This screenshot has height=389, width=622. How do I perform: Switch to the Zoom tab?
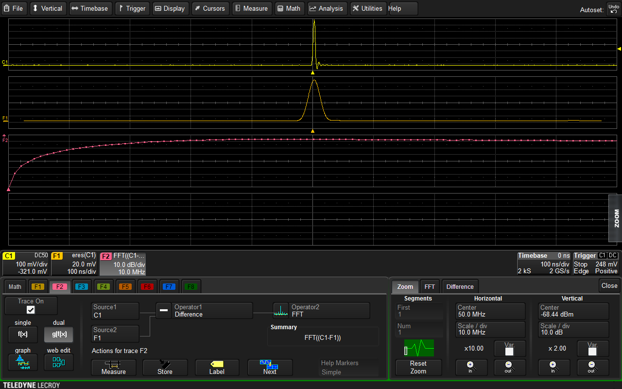pos(405,286)
